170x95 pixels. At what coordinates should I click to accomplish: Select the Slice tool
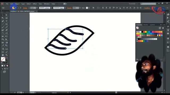[6, 52]
